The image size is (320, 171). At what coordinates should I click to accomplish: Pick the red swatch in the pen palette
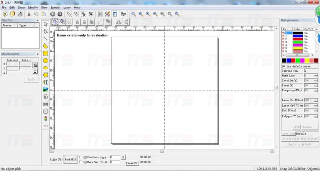(293, 60)
